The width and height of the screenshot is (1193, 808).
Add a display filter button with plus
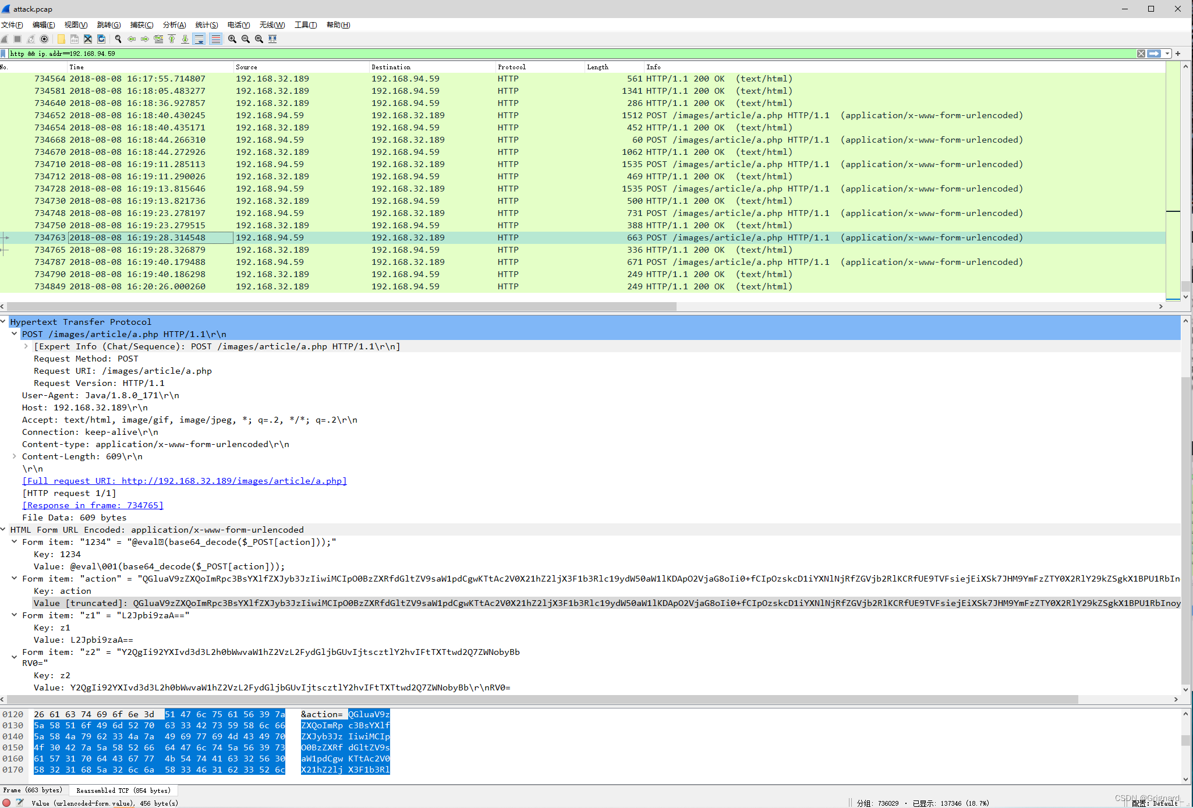coord(1178,54)
